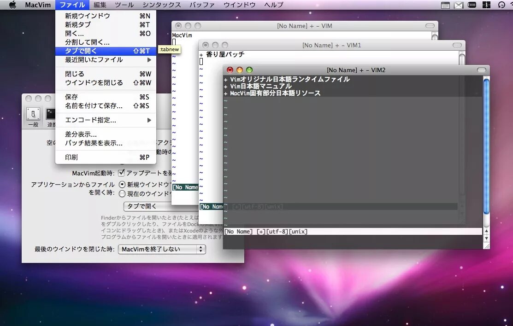Click the scroll-down arrow in VIM2 window
Image resolution: width=513 pixels, height=326 pixels.
click(487, 239)
